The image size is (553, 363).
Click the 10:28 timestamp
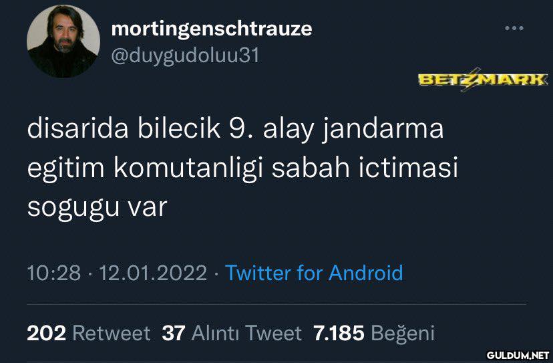tap(54, 273)
